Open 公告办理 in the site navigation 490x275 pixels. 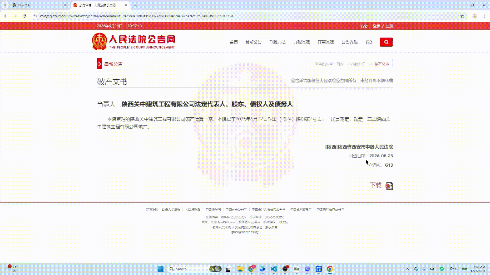(x=349, y=42)
